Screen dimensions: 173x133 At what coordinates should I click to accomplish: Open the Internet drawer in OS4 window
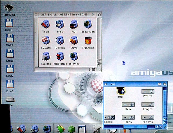74,56
